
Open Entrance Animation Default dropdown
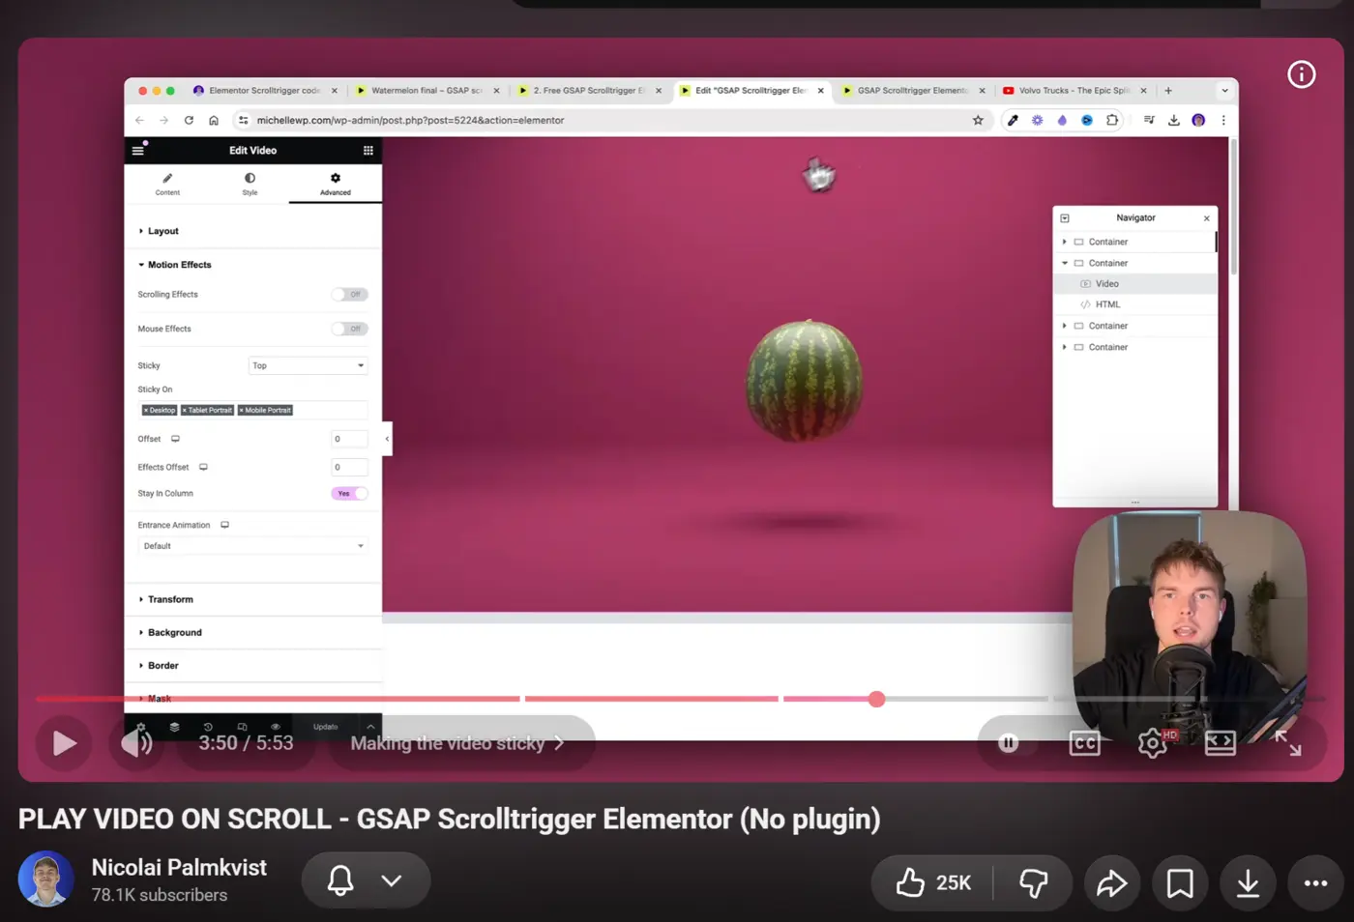point(252,546)
